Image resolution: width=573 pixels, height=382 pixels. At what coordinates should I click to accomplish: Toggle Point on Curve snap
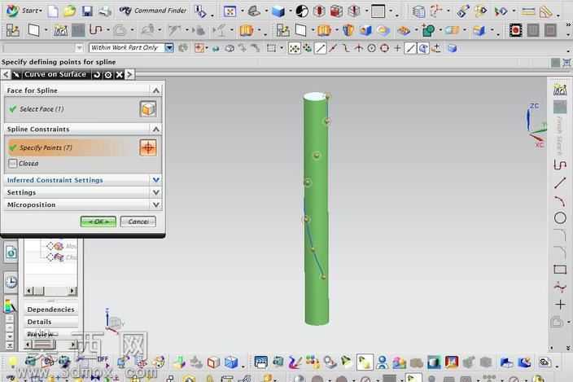click(410, 48)
